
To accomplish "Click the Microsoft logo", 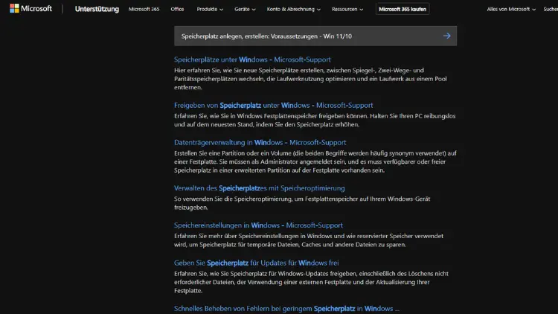I will [31, 8].
